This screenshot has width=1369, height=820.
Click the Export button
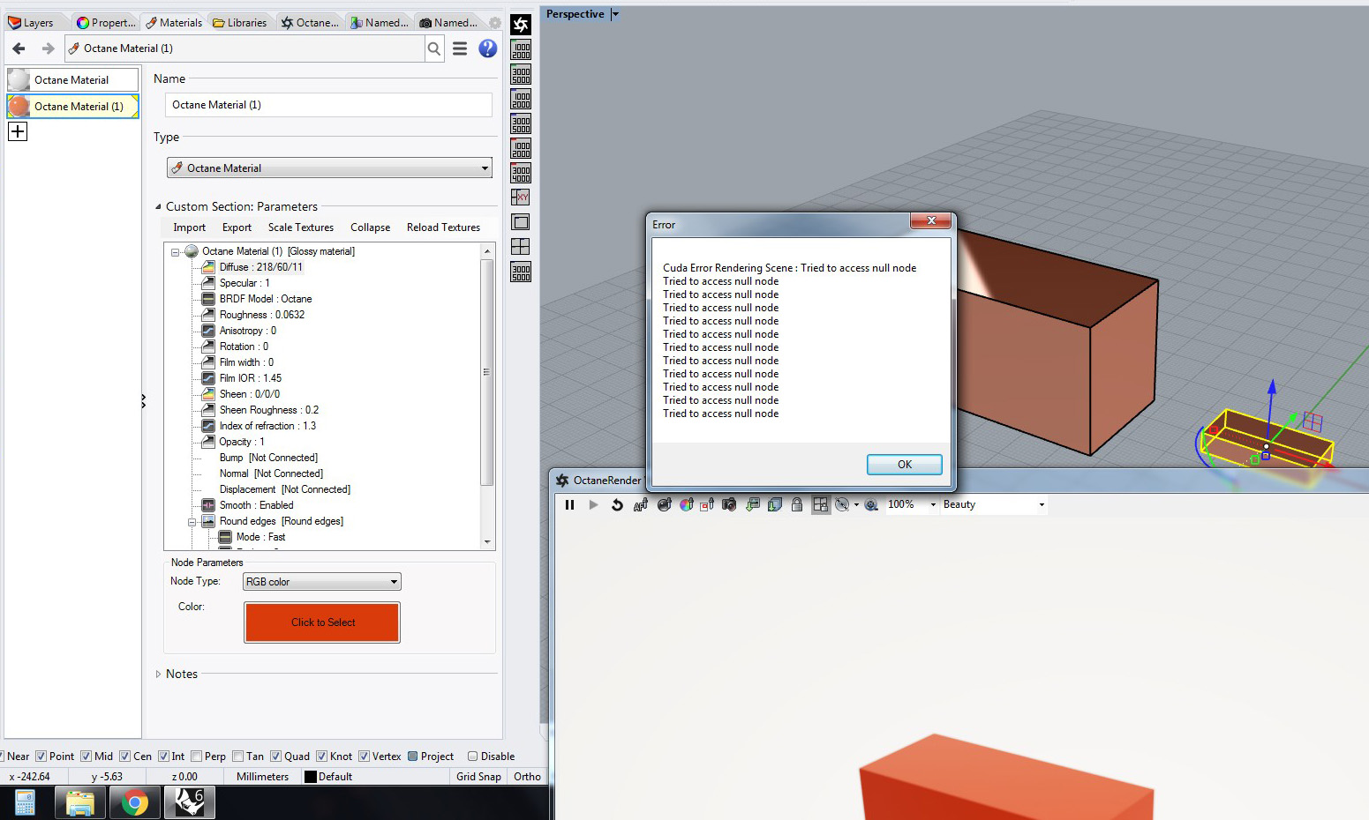(237, 227)
